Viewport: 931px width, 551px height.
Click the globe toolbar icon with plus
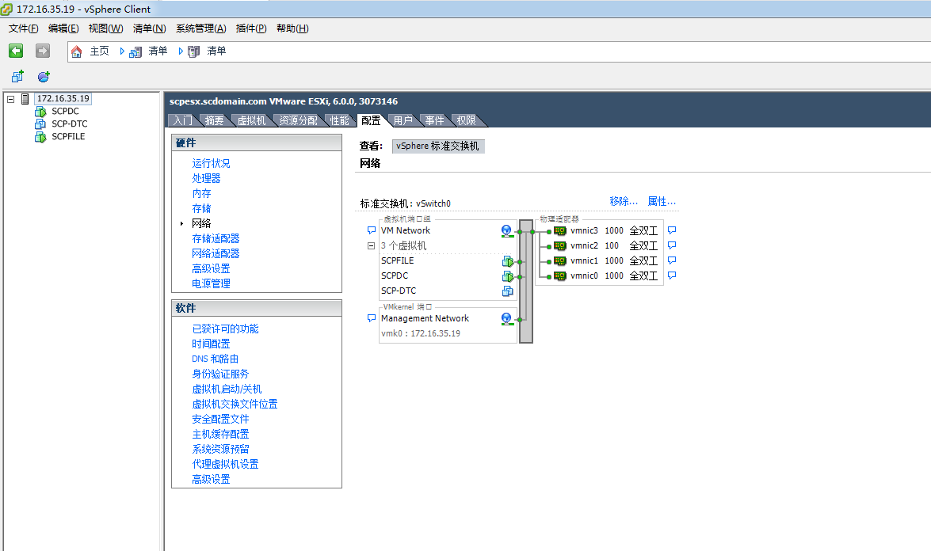[44, 77]
